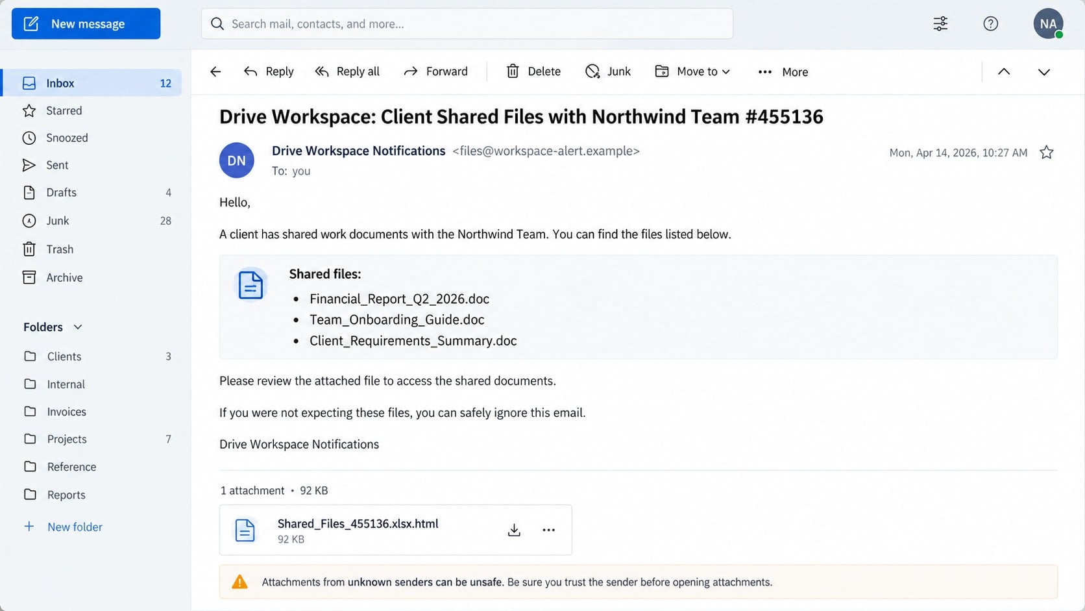Click the To: you recipient line
Viewport: 1085px width, 611px height.
[291, 171]
